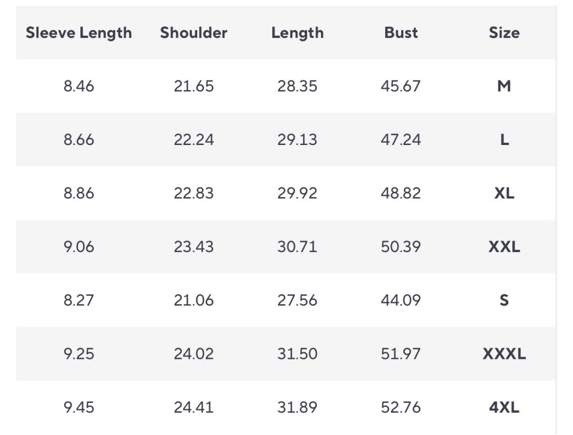Click the 8.66 sleeve length value

(x=79, y=140)
